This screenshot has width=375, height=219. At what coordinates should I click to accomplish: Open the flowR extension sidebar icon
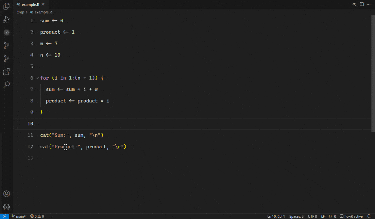[x=6, y=32]
